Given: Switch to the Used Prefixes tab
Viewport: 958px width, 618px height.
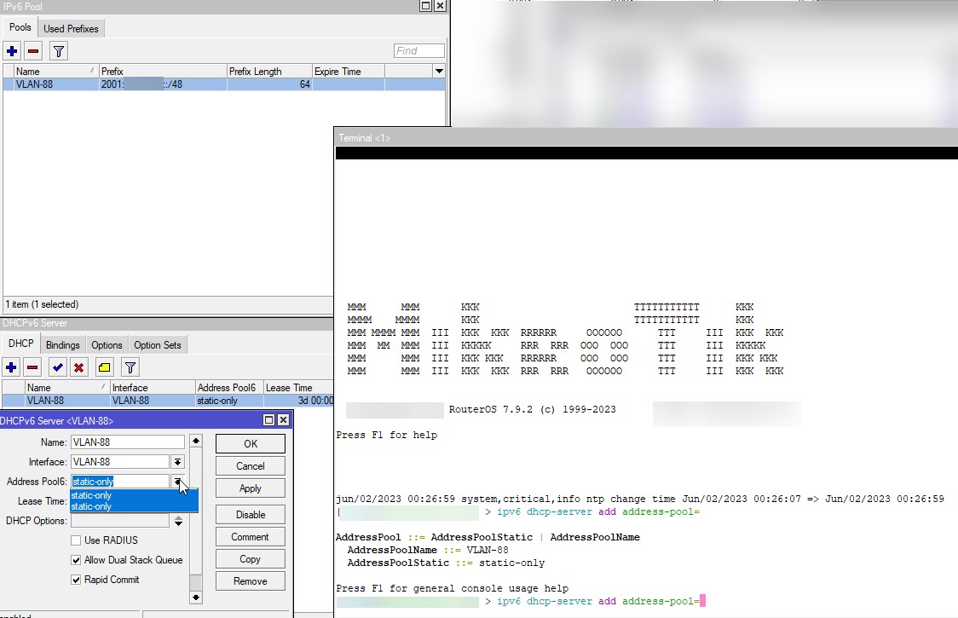Looking at the screenshot, I should coord(71,29).
